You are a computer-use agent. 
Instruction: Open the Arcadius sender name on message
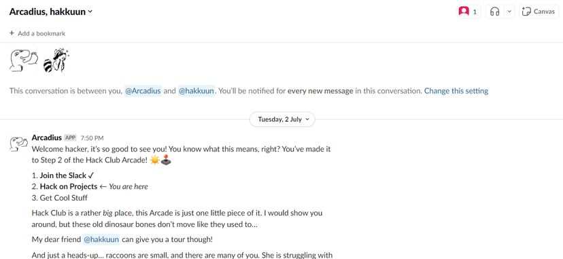pos(47,138)
